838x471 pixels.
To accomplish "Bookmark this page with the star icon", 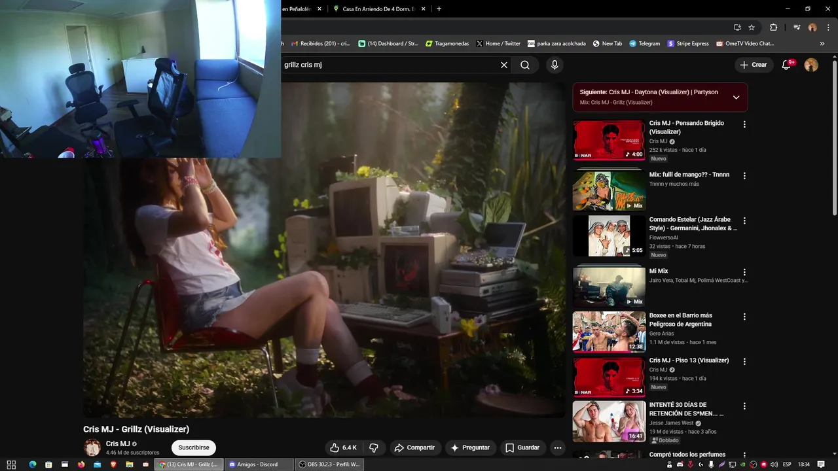I will pyautogui.click(x=752, y=27).
